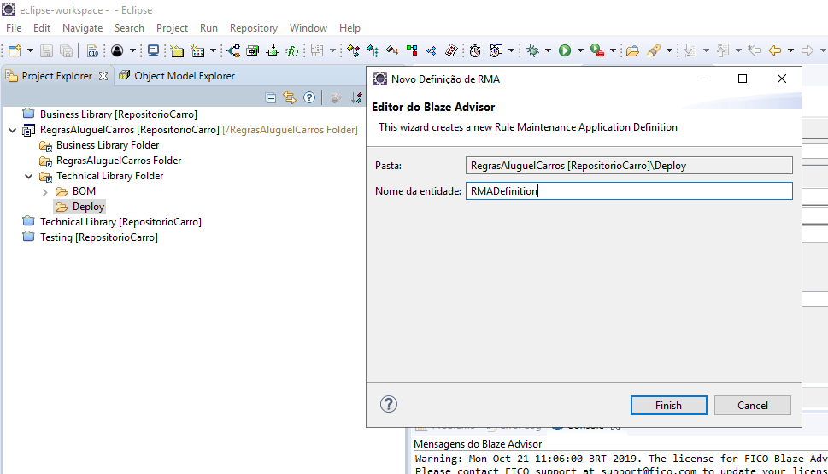Toggle Link with Editor in Project Explorer
The height and width of the screenshot is (474, 828).
(x=290, y=97)
